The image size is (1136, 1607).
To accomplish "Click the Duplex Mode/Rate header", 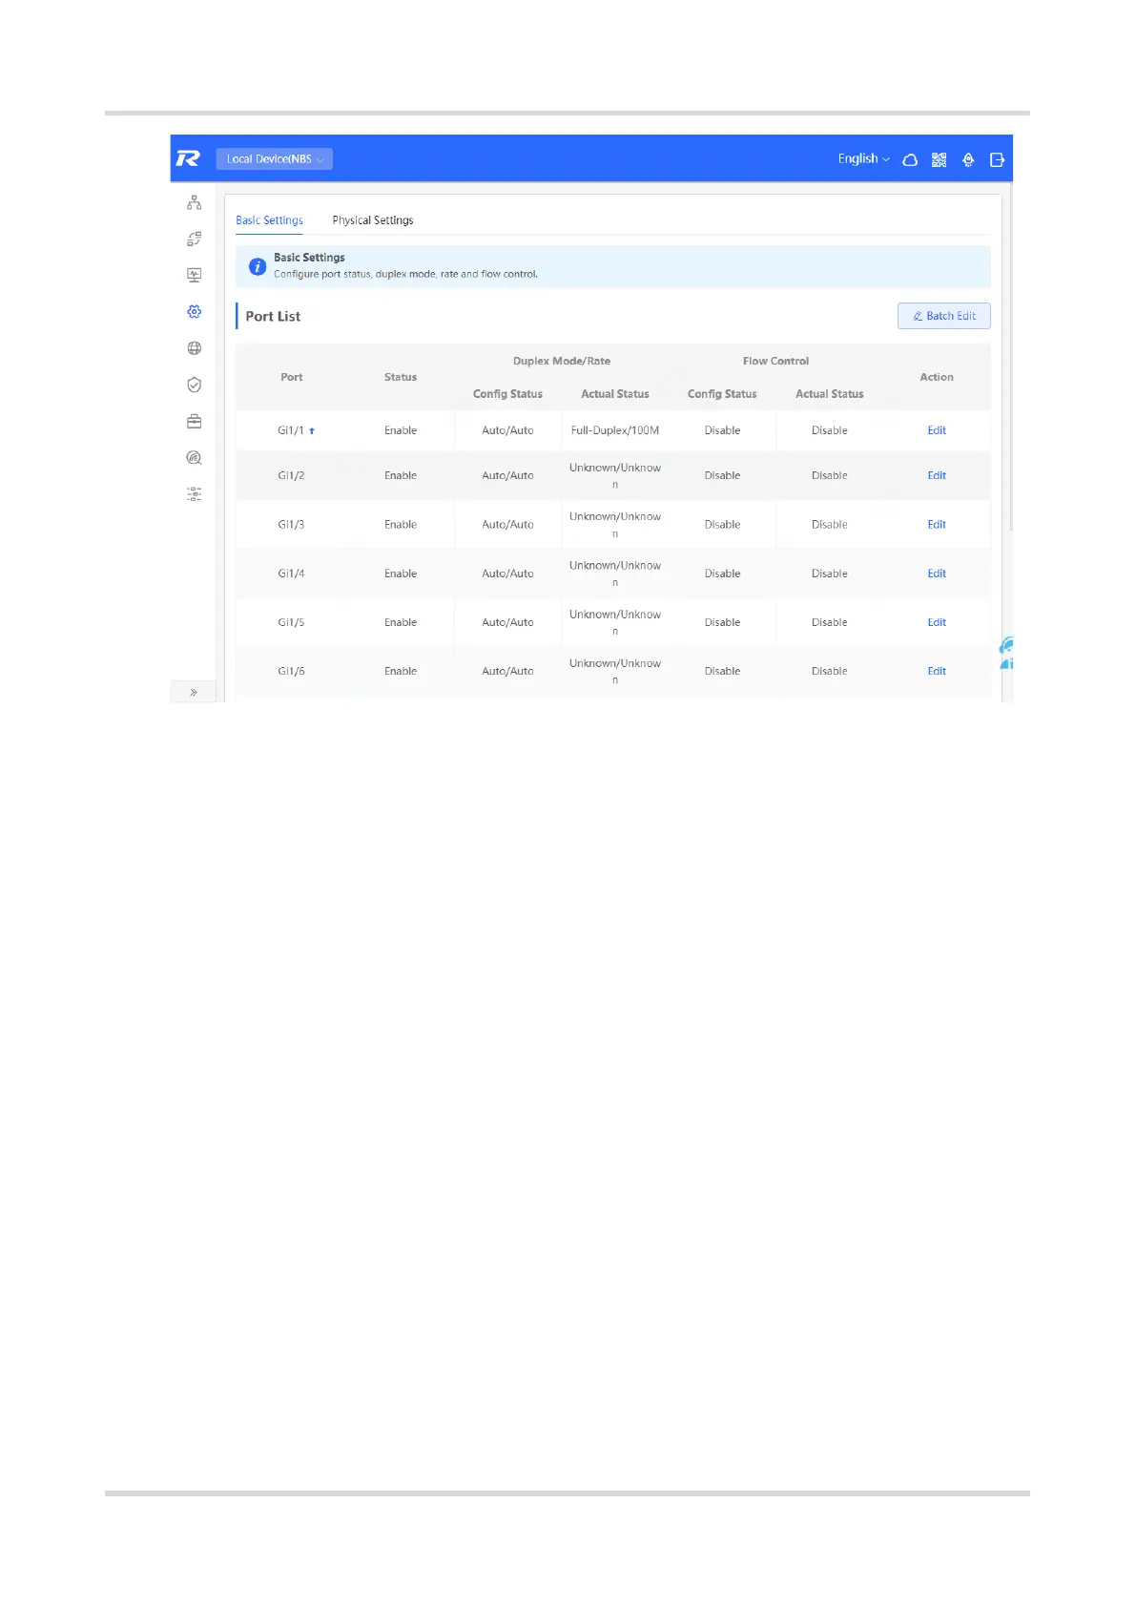I will [x=562, y=361].
